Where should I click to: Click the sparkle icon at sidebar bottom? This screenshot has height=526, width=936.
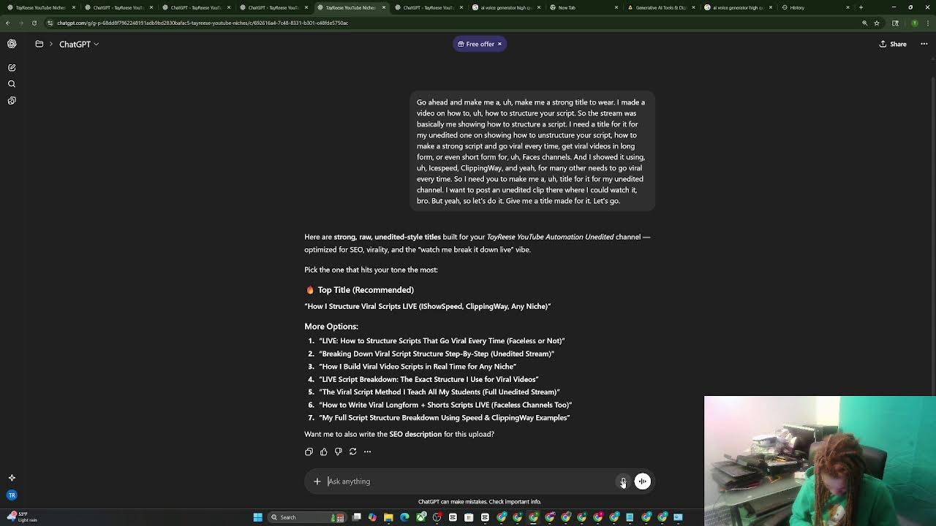click(x=12, y=478)
